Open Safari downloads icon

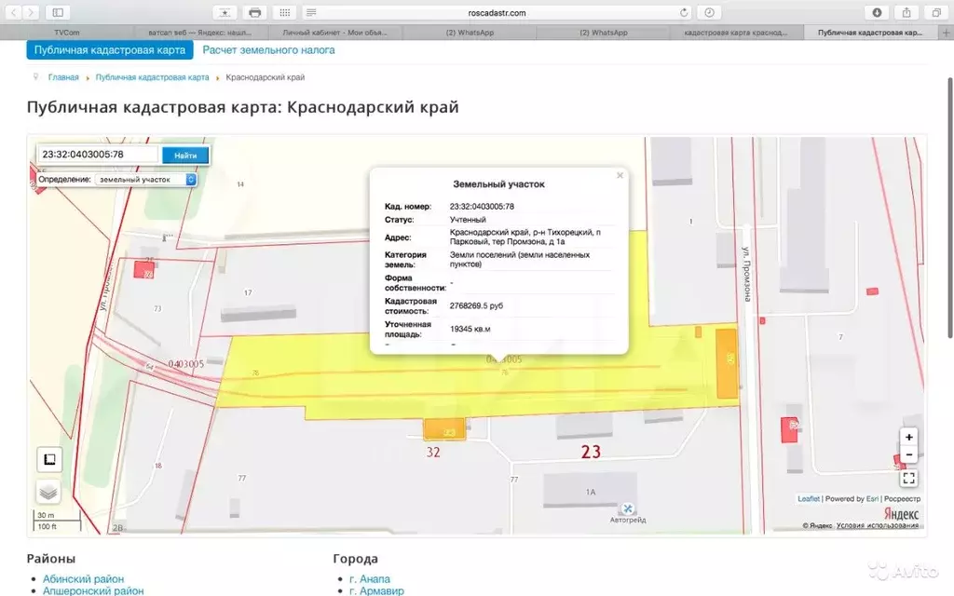coord(877,12)
